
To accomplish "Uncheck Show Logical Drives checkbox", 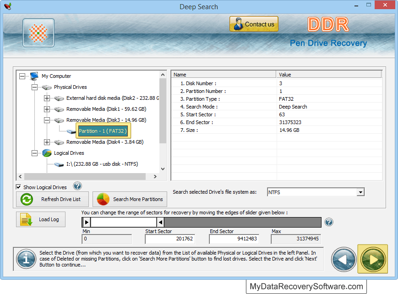I will pyautogui.click(x=18, y=187).
